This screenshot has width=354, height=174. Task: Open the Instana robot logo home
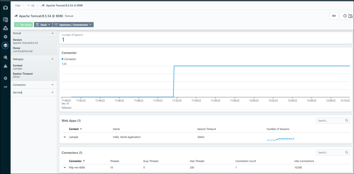click(5, 8)
